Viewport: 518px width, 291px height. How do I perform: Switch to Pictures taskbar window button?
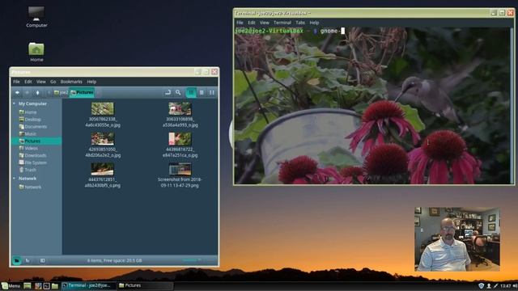(145, 285)
